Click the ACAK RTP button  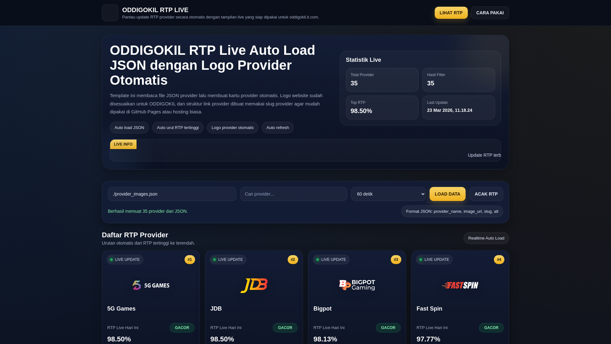point(486,194)
